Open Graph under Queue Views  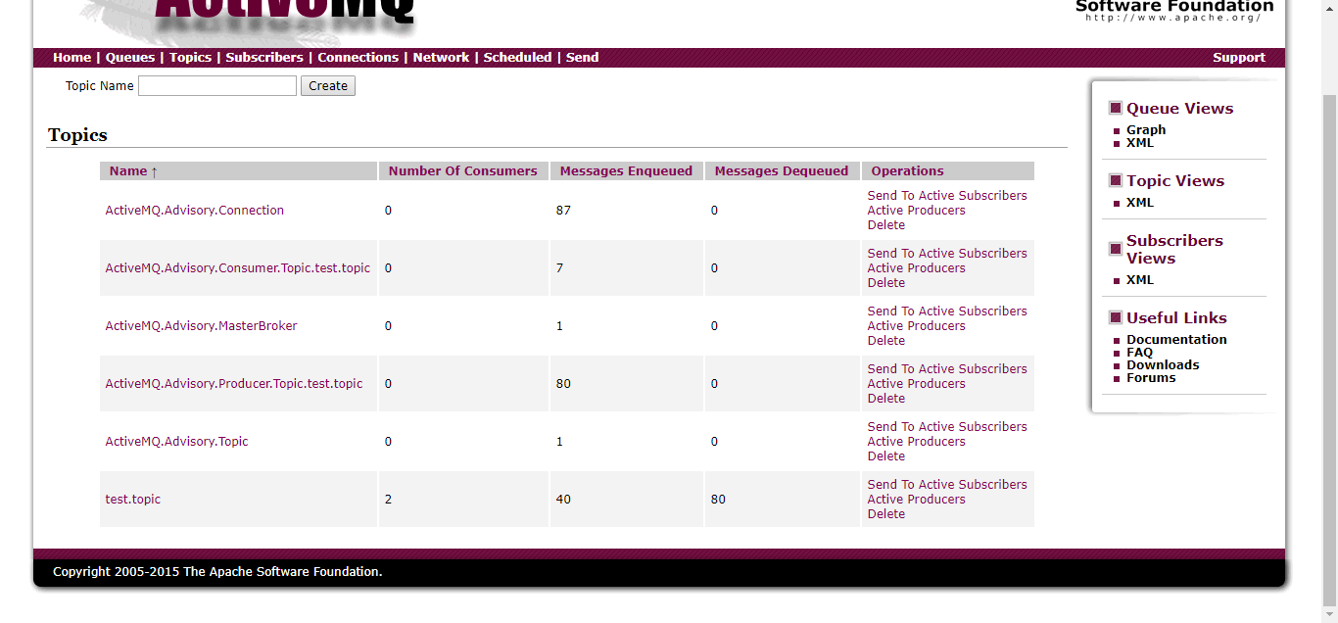[1146, 130]
